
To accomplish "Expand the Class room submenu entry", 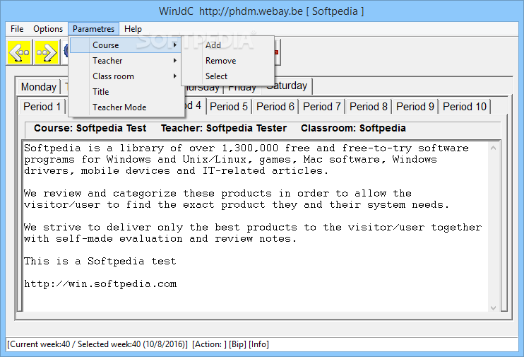I will click(x=125, y=76).
